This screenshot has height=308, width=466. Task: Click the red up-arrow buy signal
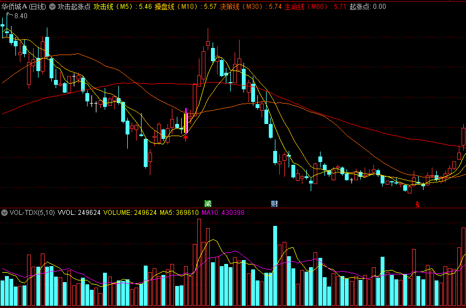point(186,138)
